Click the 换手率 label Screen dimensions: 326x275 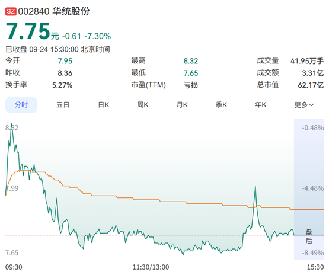coord(16,85)
